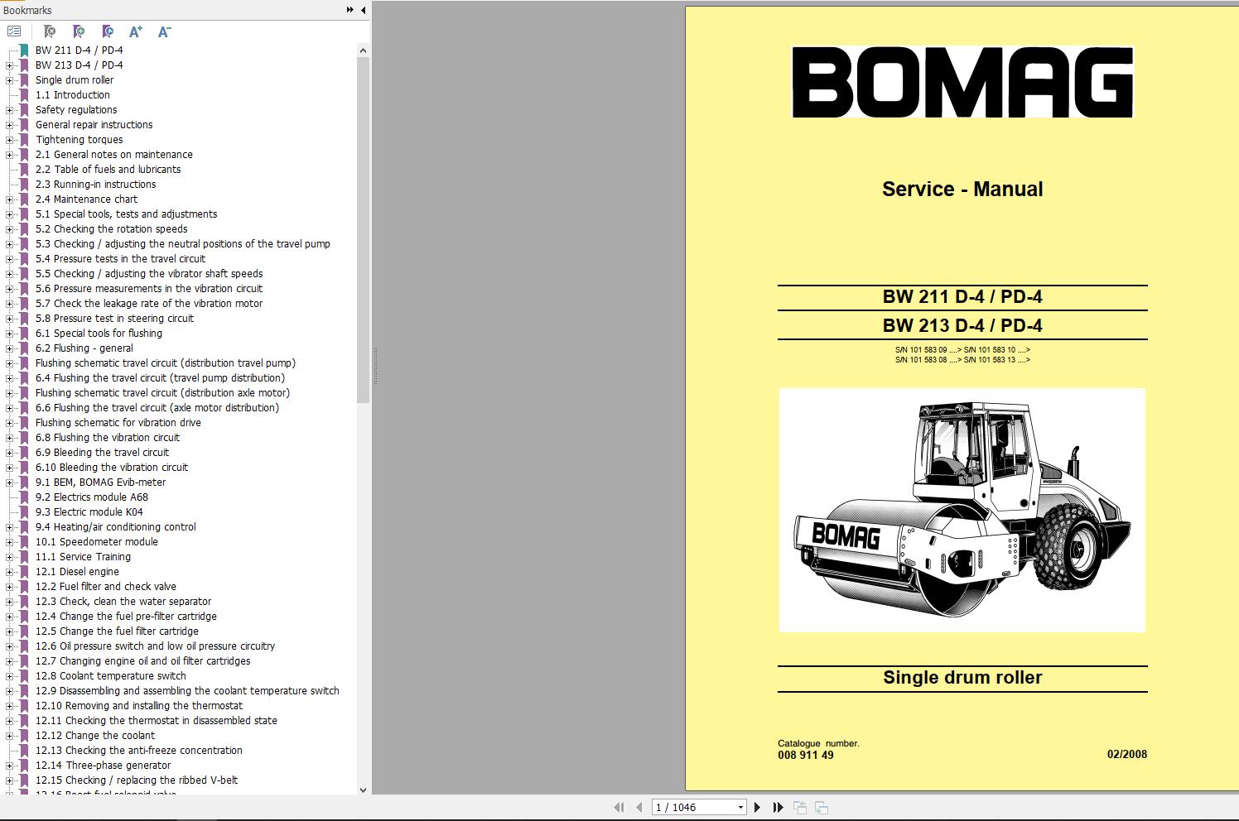The image size is (1239, 821).
Task: Click the double-arrow panel expand toggle
Action: click(349, 10)
